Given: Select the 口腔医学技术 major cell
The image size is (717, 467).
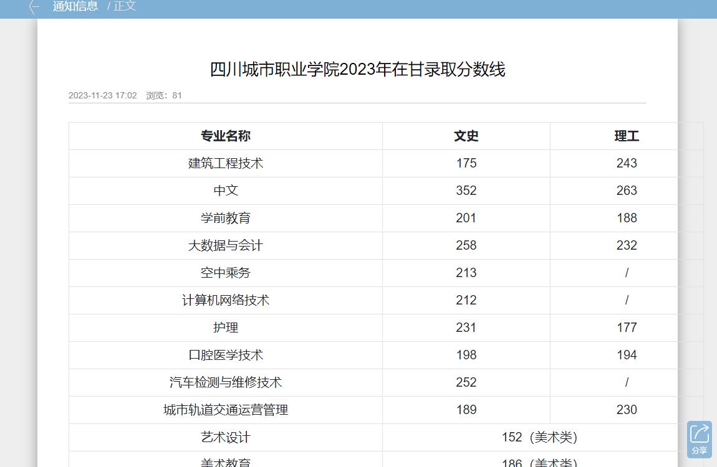Looking at the screenshot, I should (226, 355).
